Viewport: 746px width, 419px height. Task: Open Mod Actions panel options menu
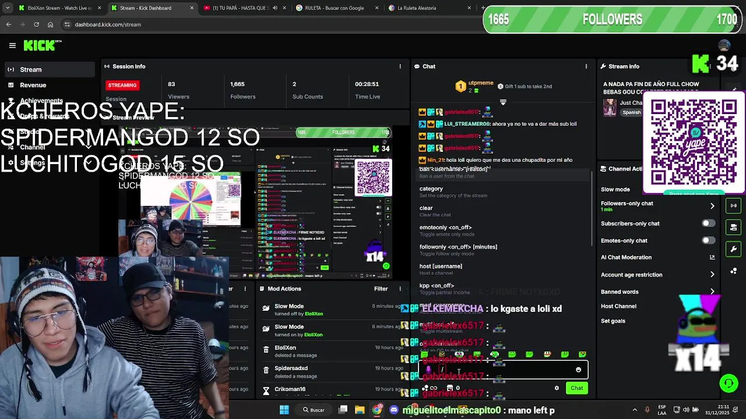click(x=400, y=289)
